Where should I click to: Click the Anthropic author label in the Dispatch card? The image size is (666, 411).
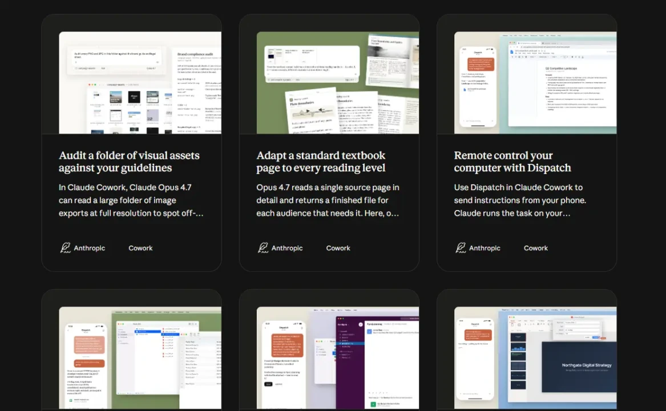(485, 248)
